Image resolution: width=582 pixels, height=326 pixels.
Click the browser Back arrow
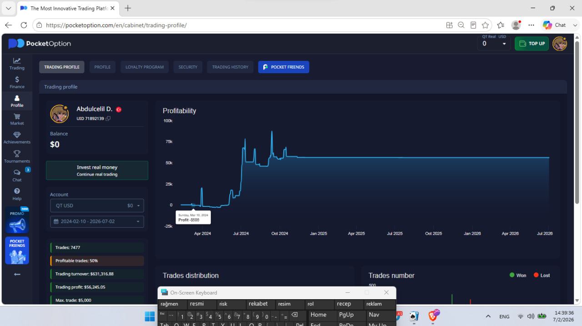[x=8, y=25]
